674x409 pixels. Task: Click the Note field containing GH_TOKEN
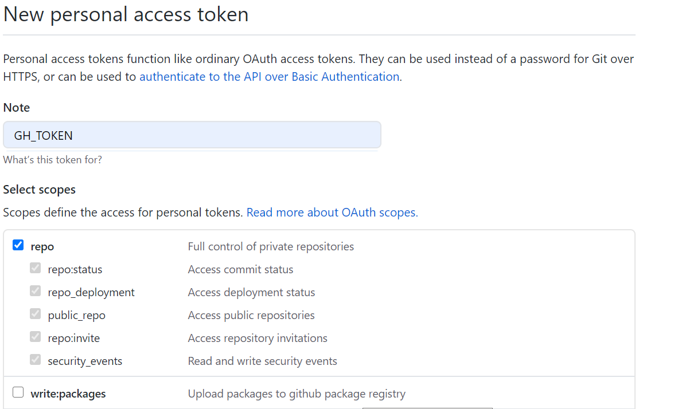pos(192,135)
